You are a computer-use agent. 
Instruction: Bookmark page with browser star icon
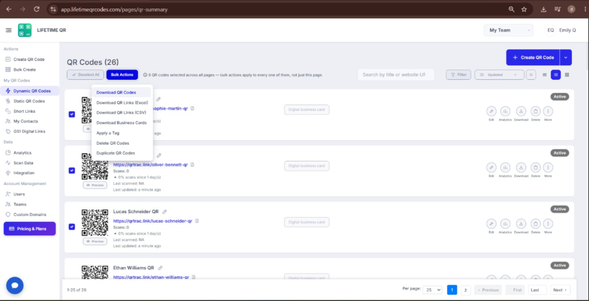tap(524, 9)
